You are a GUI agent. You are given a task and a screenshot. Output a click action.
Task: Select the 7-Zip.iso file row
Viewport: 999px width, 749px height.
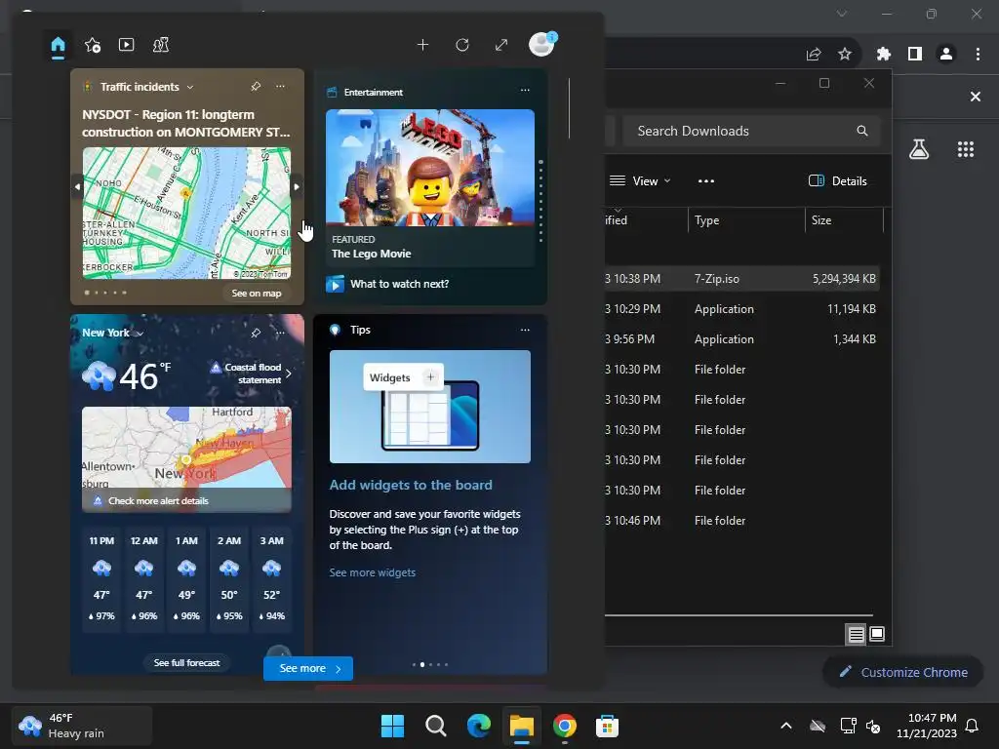click(x=742, y=279)
